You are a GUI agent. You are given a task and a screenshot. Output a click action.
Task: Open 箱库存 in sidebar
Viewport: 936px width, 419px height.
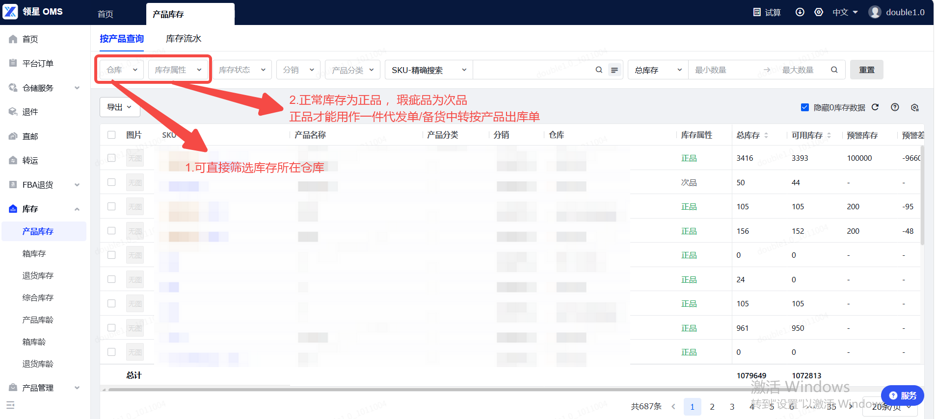pos(34,253)
